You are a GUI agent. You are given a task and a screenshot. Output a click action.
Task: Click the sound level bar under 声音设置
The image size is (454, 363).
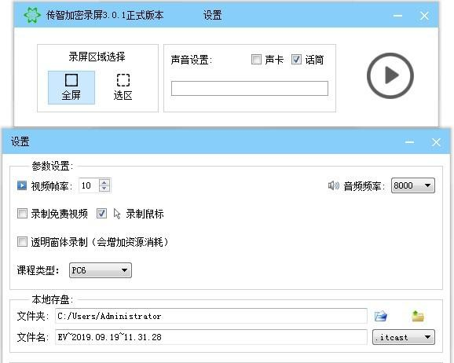250,88
